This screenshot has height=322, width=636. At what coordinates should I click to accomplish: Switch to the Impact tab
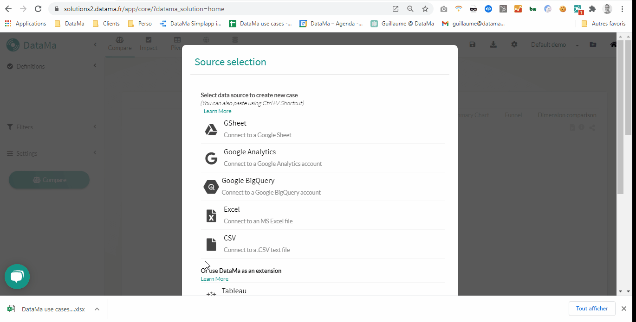[149, 44]
